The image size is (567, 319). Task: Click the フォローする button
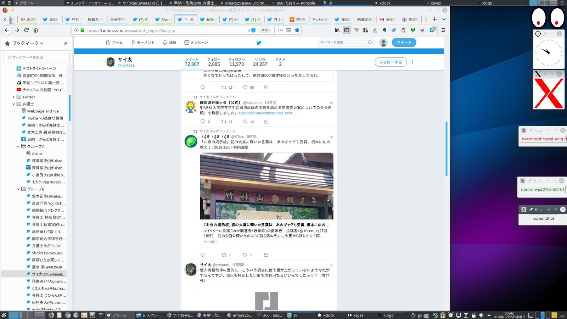click(391, 62)
